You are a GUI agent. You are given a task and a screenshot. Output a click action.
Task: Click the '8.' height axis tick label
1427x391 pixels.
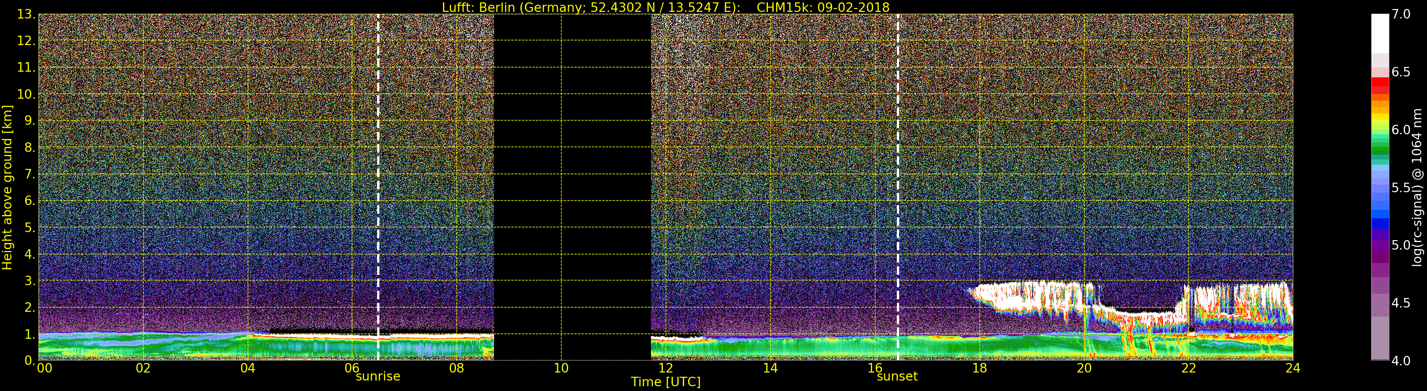pyautogui.click(x=30, y=148)
